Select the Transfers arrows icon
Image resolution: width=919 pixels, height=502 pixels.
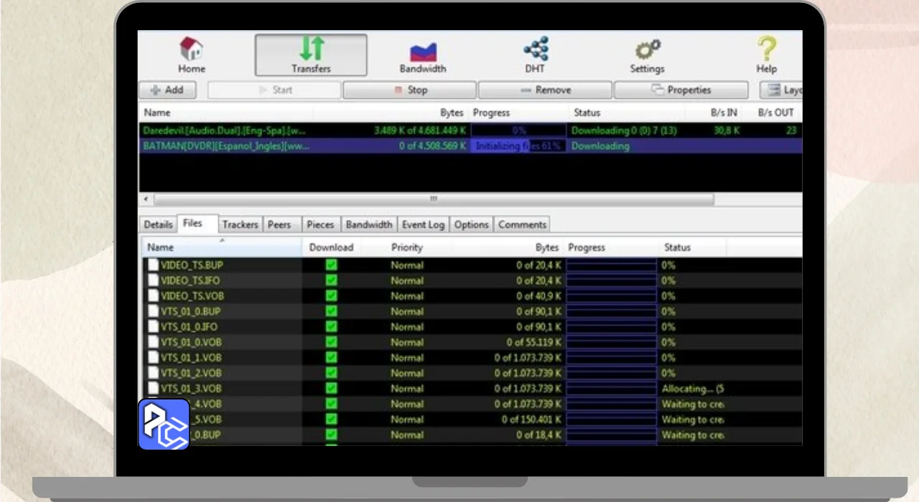coord(311,48)
